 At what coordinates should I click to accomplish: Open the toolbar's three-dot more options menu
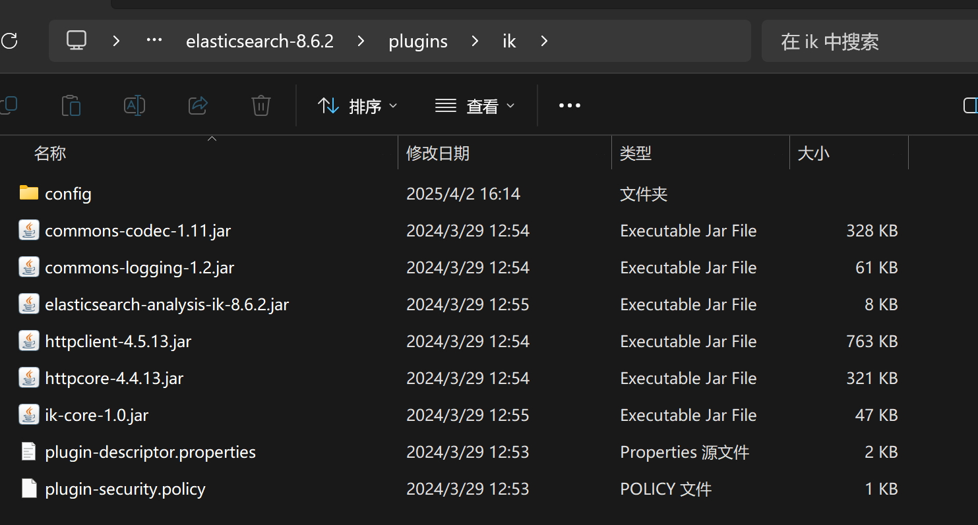coord(570,105)
